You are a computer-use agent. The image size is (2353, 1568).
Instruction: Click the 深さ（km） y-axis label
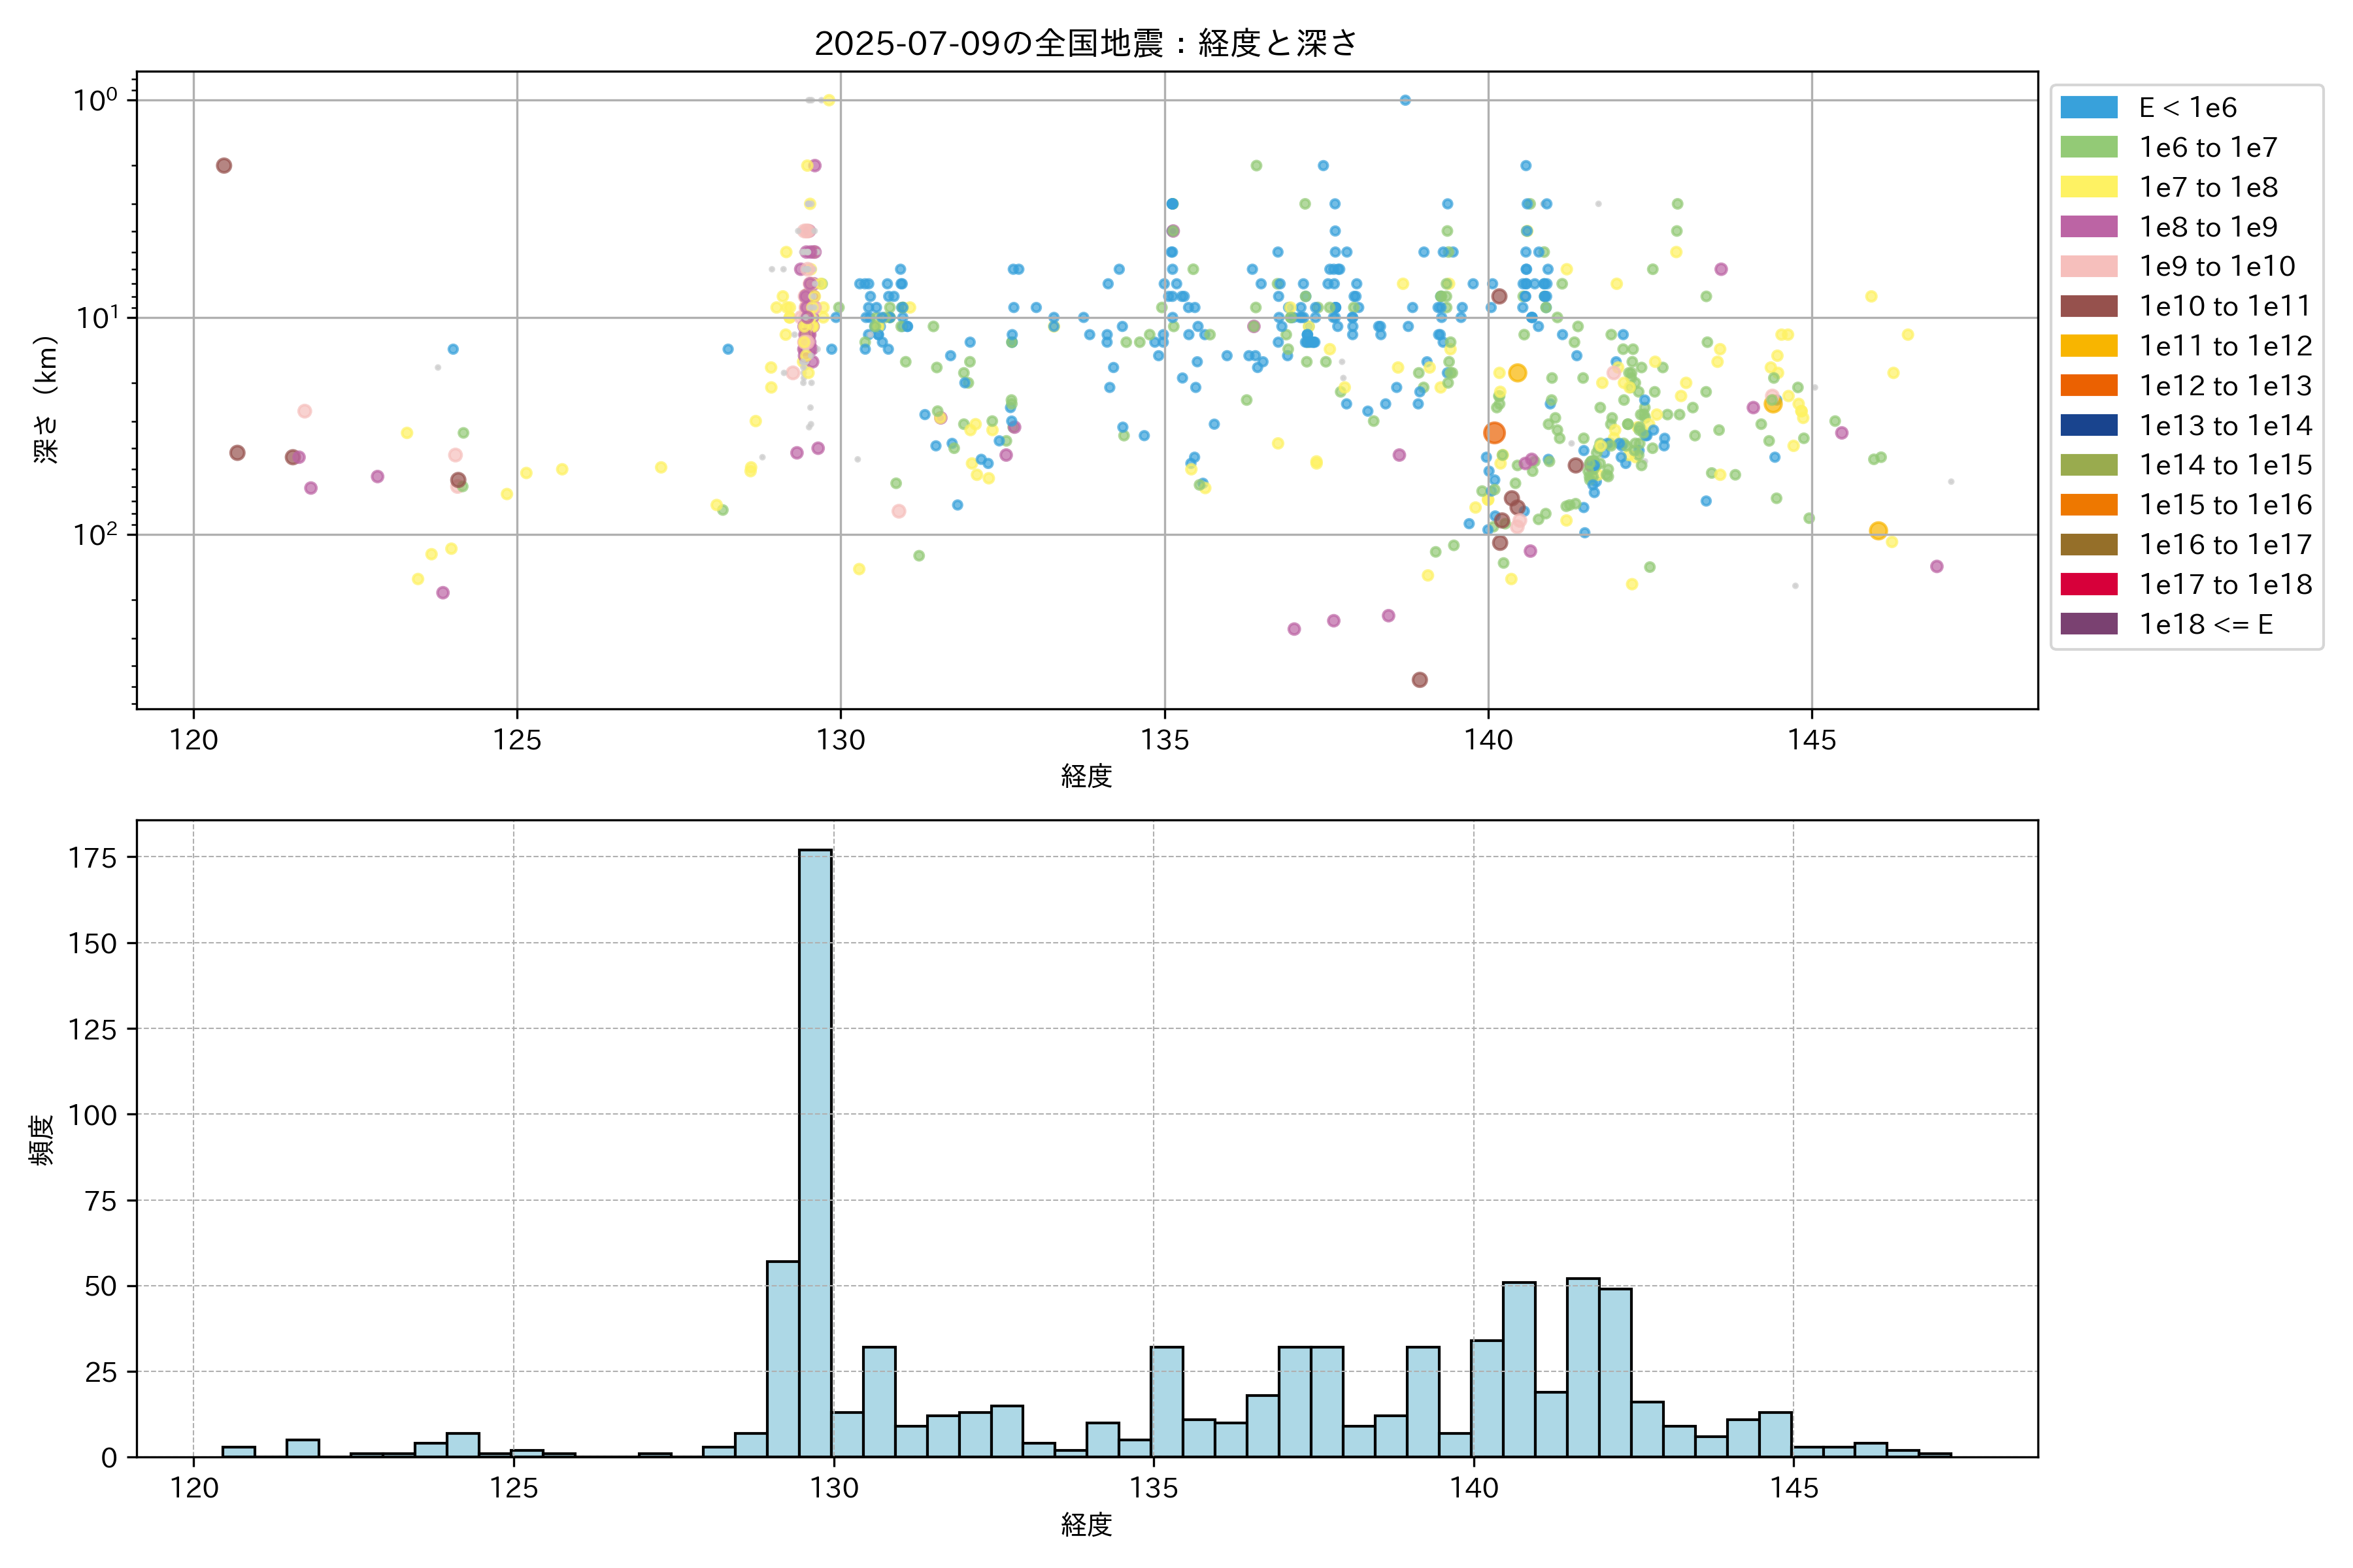(46, 400)
